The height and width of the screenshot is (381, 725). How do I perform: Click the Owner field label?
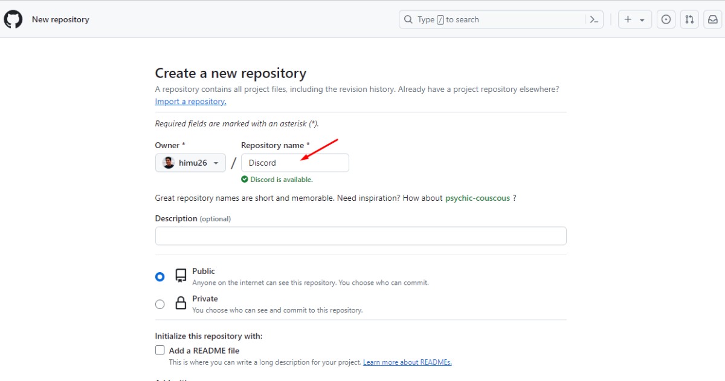[170, 145]
